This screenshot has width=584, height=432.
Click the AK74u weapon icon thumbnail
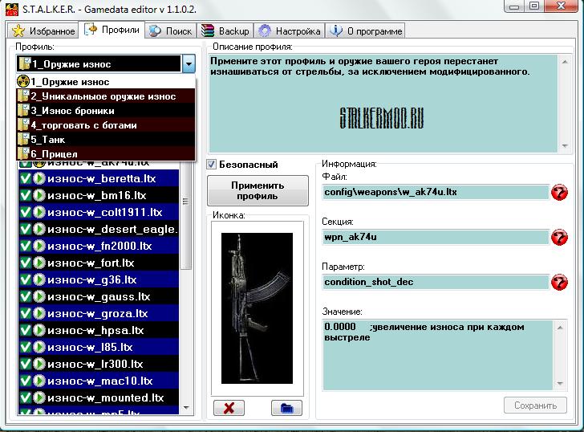tap(257, 308)
